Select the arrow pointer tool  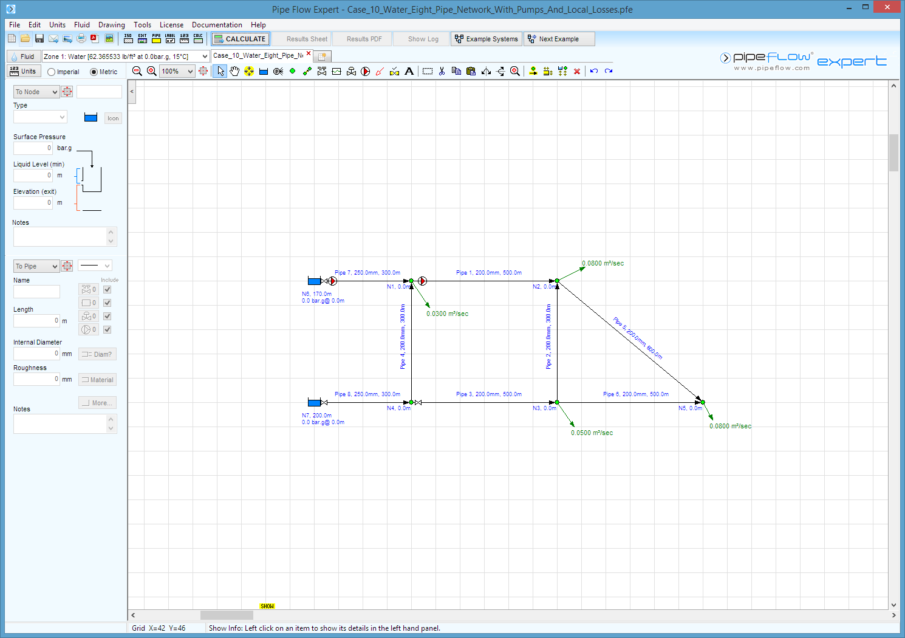pos(220,71)
